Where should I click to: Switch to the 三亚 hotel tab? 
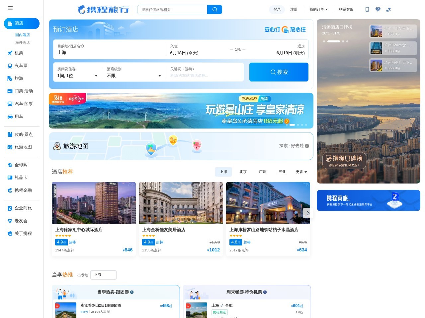pyautogui.click(x=282, y=172)
